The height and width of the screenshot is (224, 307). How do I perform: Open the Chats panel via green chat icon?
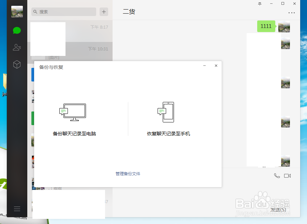pyautogui.click(x=17, y=30)
